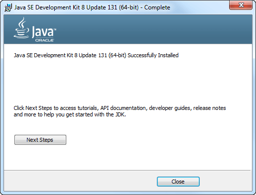The height and width of the screenshot is (195, 256).
Task: Click the Close button in the footer
Action: coord(178,182)
